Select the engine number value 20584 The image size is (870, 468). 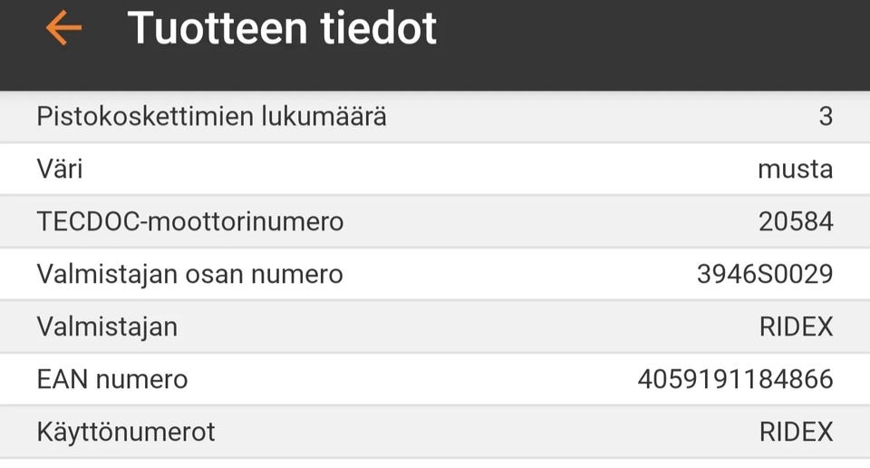796,221
